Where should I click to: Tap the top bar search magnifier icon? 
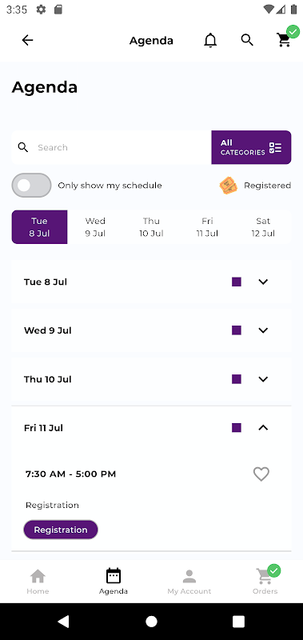[247, 40]
